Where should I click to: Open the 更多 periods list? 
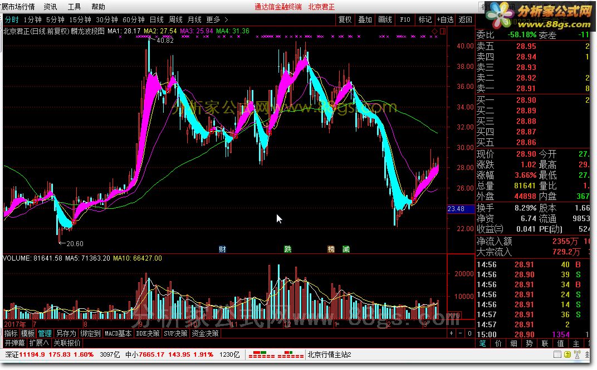(x=213, y=20)
